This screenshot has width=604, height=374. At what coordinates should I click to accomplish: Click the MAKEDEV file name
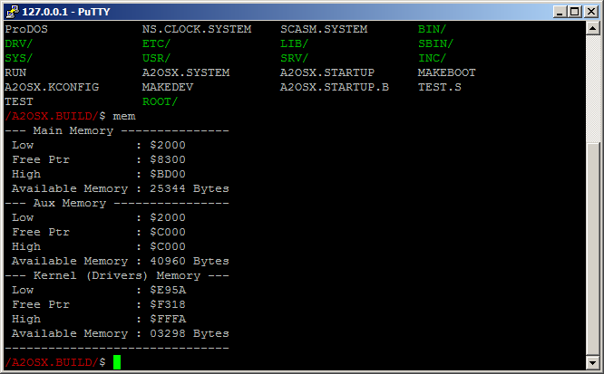pyautogui.click(x=168, y=87)
